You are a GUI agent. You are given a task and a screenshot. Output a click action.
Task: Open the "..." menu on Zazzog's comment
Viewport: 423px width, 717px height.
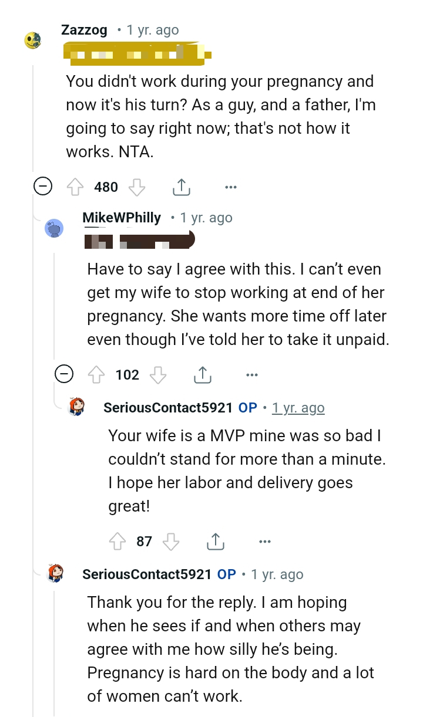[230, 187]
